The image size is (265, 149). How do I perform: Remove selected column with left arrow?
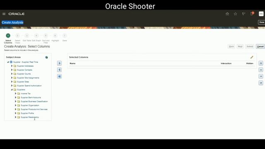(59, 70)
